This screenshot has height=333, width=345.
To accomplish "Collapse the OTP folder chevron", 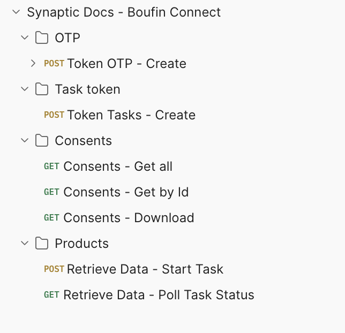I will coord(24,38).
